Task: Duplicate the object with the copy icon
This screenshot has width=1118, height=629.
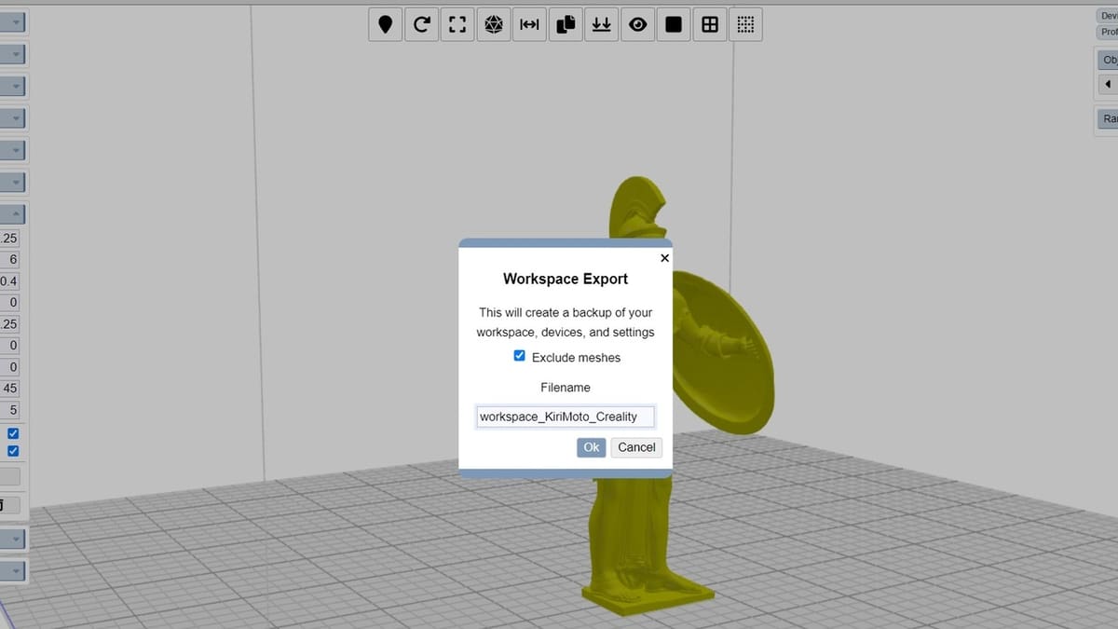Action: point(566,25)
